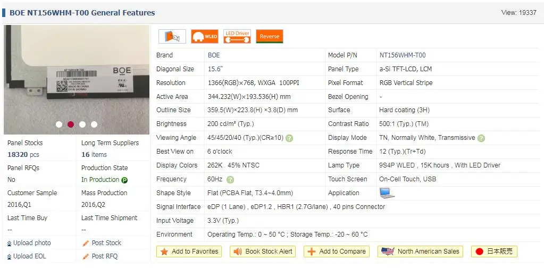Click Signal Interface eDP (1 Lane) value
Screen dimensions: 544x268
296,207
